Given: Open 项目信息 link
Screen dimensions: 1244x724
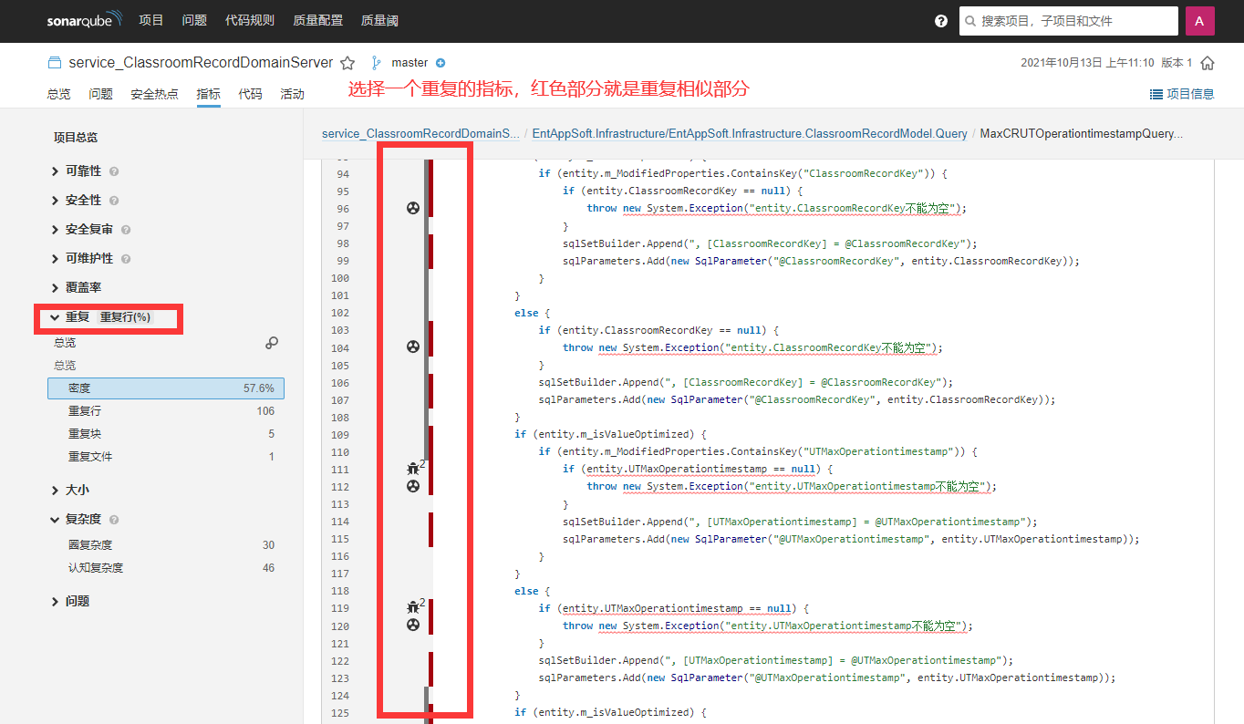Looking at the screenshot, I should click(1182, 94).
